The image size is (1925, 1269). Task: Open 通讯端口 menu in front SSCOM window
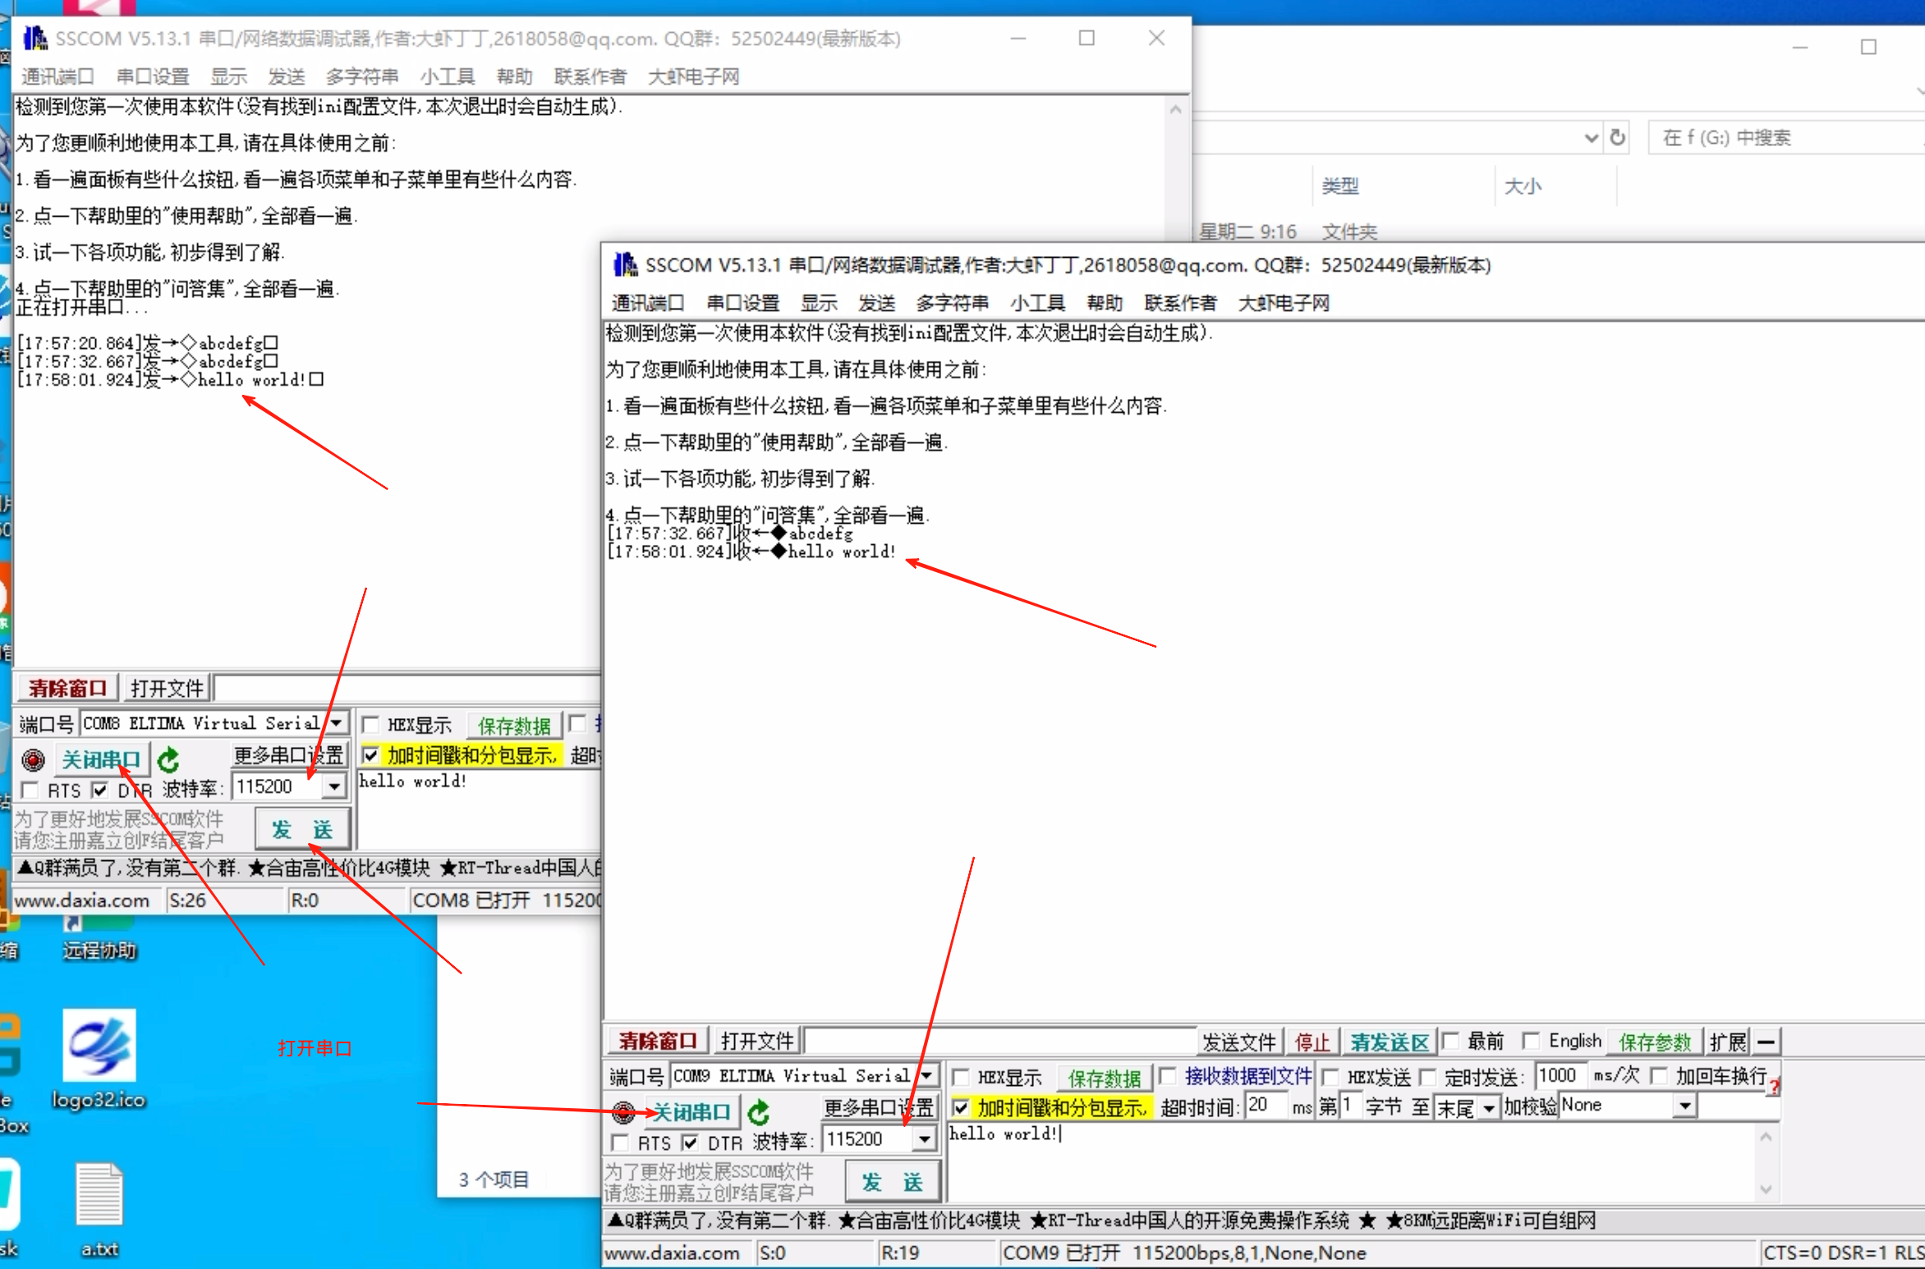[x=647, y=303]
